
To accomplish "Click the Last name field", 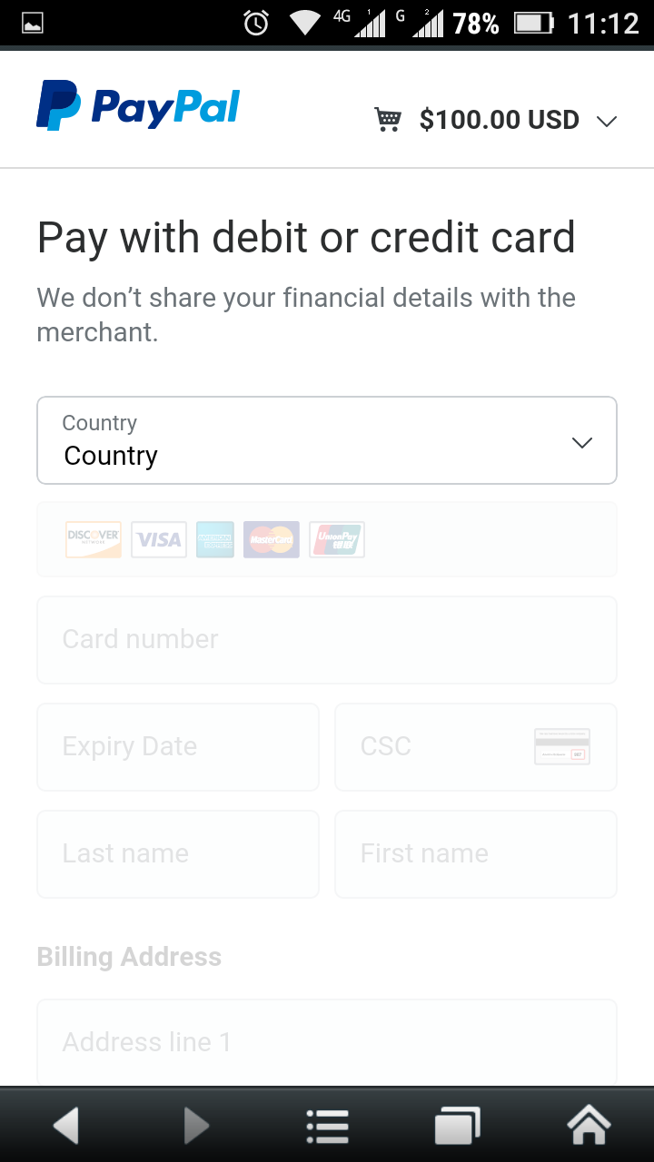I will click(178, 853).
